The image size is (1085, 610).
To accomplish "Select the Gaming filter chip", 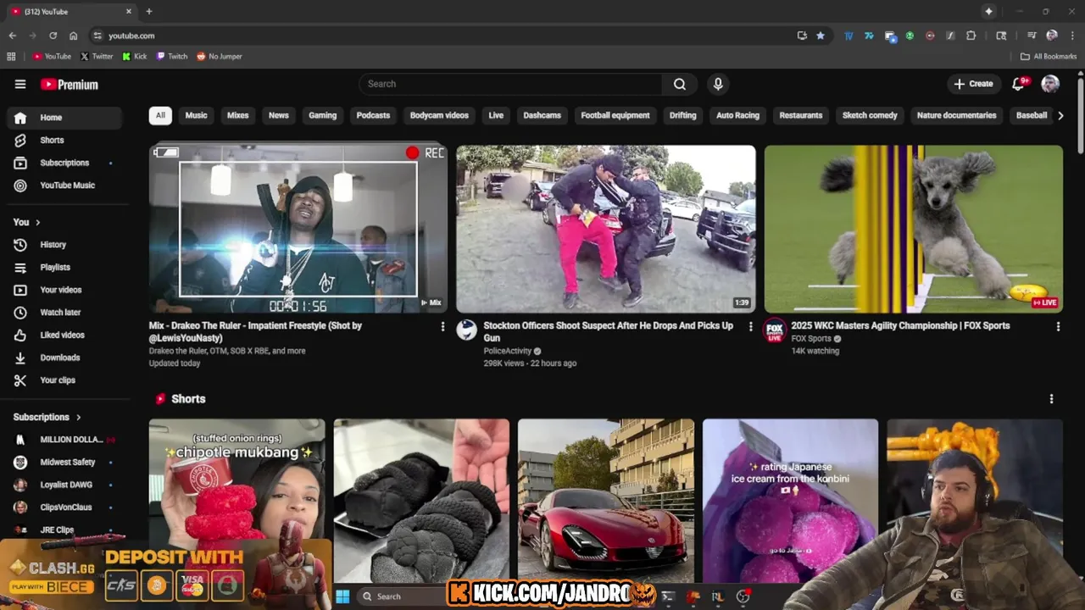I will pyautogui.click(x=322, y=115).
